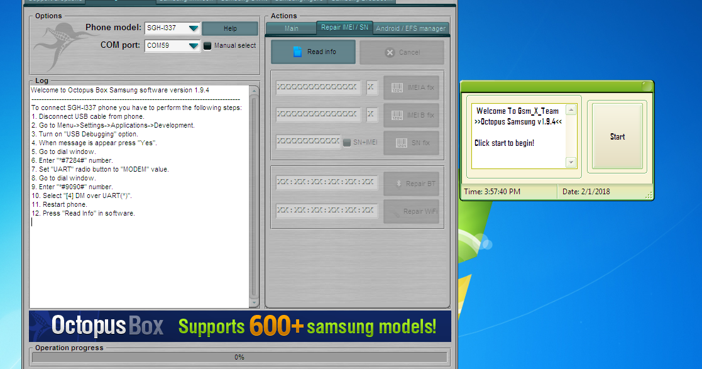The image size is (702, 369).
Task: Click the IMEI B fix barcode button
Action: pos(411,115)
